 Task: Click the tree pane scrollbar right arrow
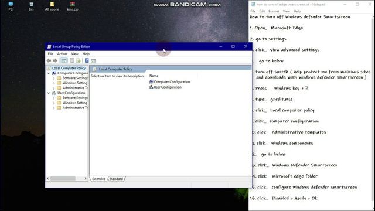(x=85, y=178)
